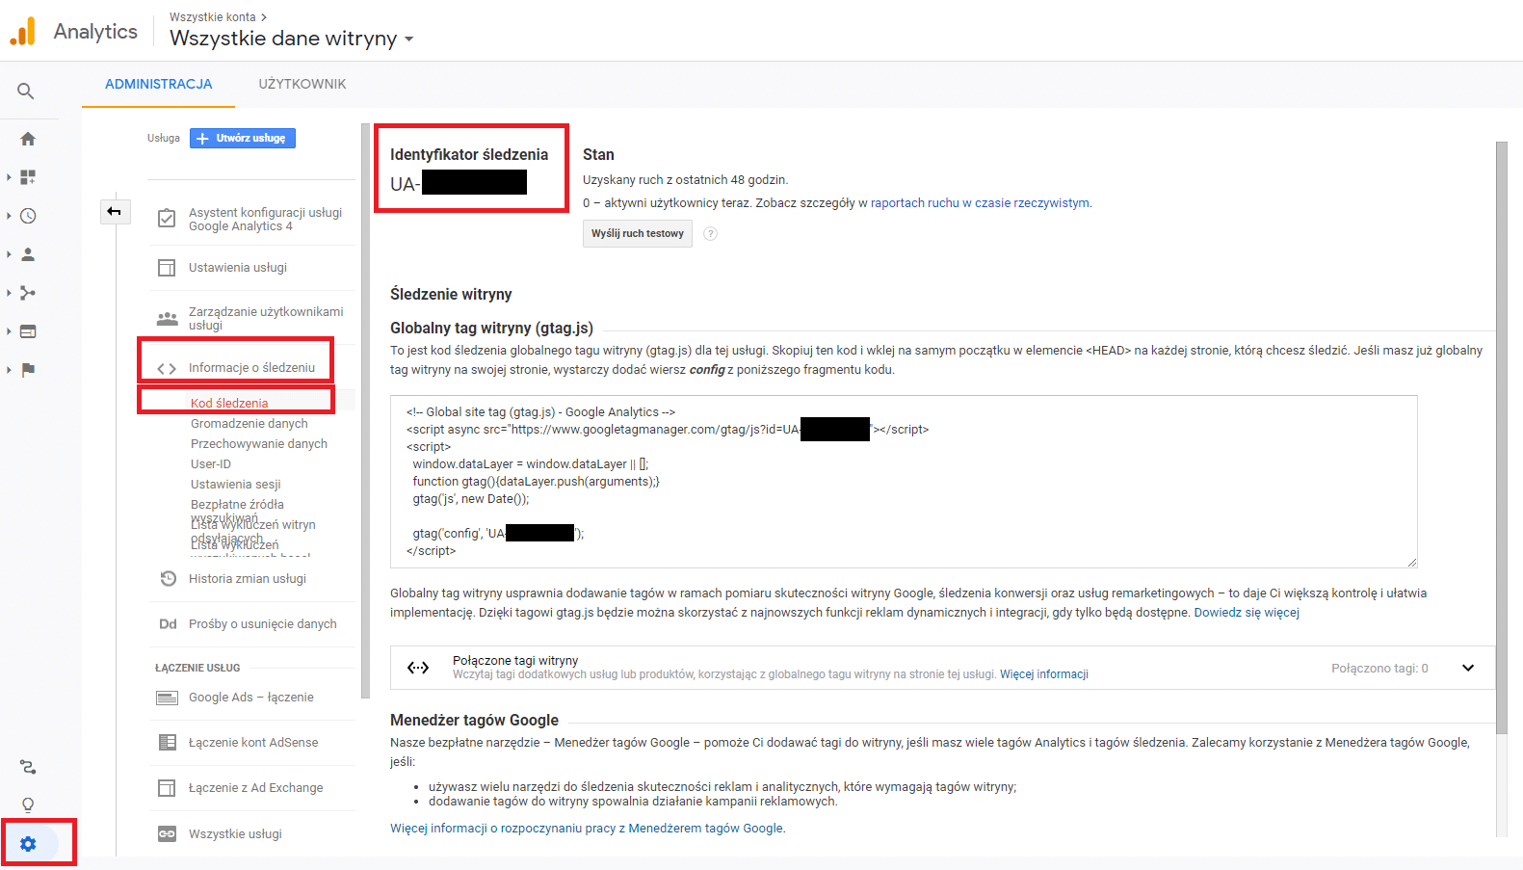Switch to the UŻYTKOWNIK tab
Viewport: 1523px width, 870px height.
302,85
